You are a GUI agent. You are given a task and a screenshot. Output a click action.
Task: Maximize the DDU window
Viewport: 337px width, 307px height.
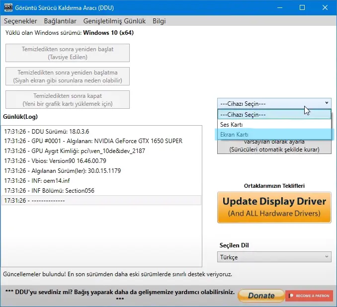click(302, 8)
